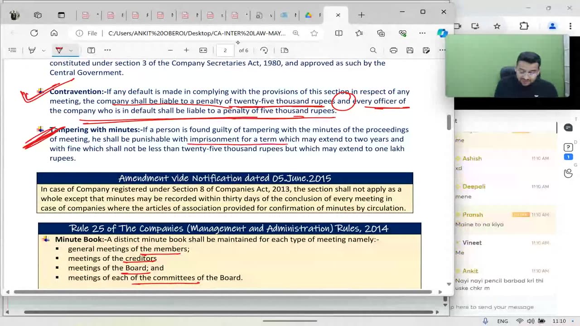The width and height of the screenshot is (580, 326).
Task: Click the file info icon in address bar
Action: [x=80, y=33]
